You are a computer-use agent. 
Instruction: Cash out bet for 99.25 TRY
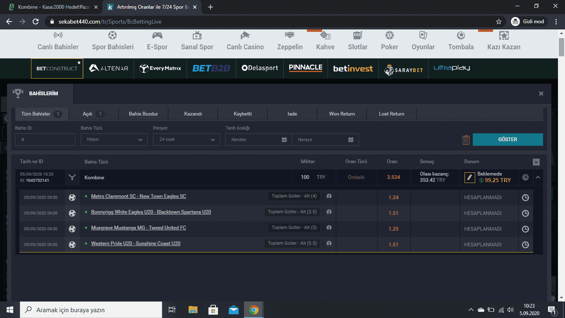495,181
